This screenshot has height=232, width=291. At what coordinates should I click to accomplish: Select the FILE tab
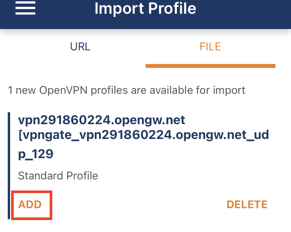210,46
